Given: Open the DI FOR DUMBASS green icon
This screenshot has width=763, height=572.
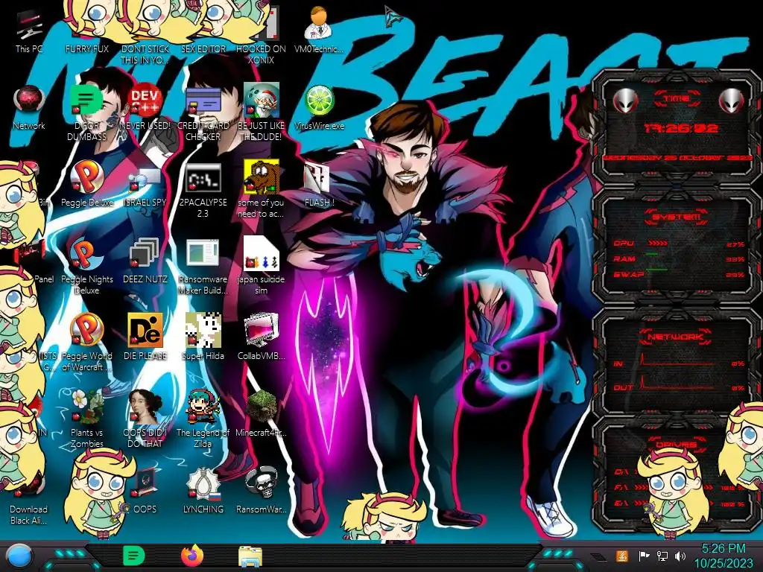Looking at the screenshot, I should coord(86,113).
